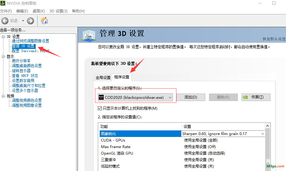Click the forward arrow button
This screenshot has height=171, width=286.
pos(30,21)
